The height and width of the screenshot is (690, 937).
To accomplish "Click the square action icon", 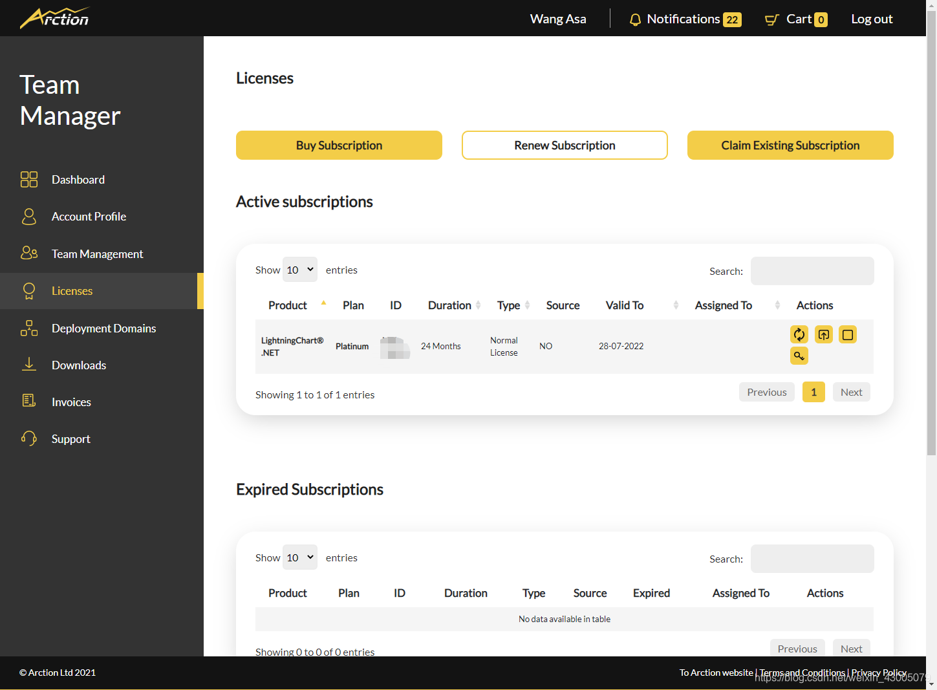I will [848, 334].
